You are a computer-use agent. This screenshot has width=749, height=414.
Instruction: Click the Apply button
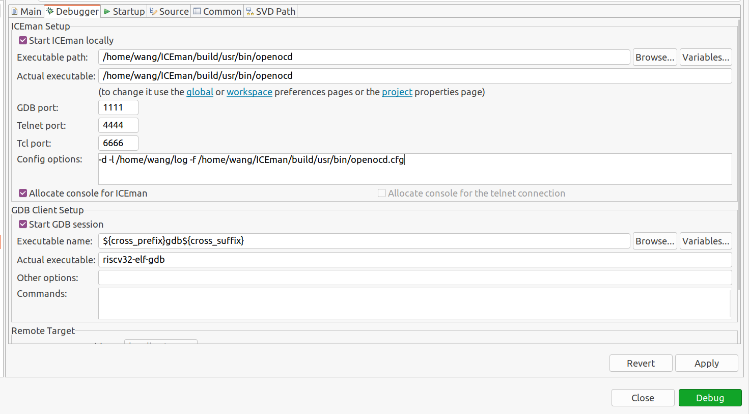tap(707, 363)
